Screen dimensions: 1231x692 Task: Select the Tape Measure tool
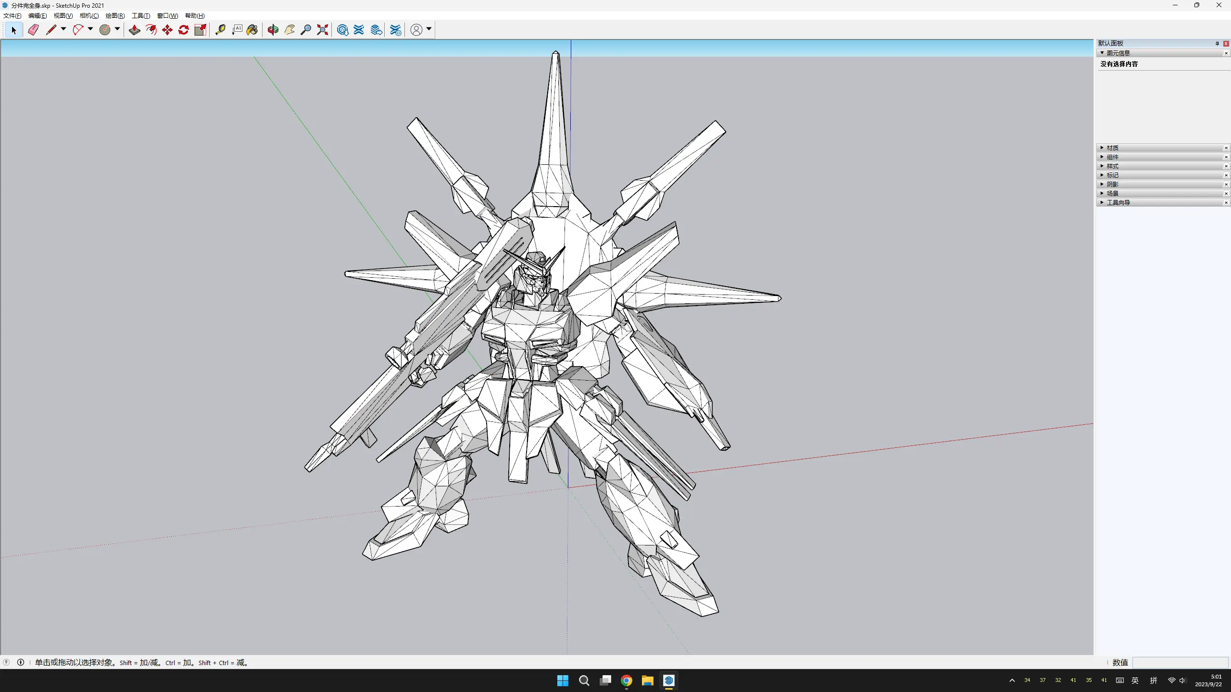click(220, 30)
